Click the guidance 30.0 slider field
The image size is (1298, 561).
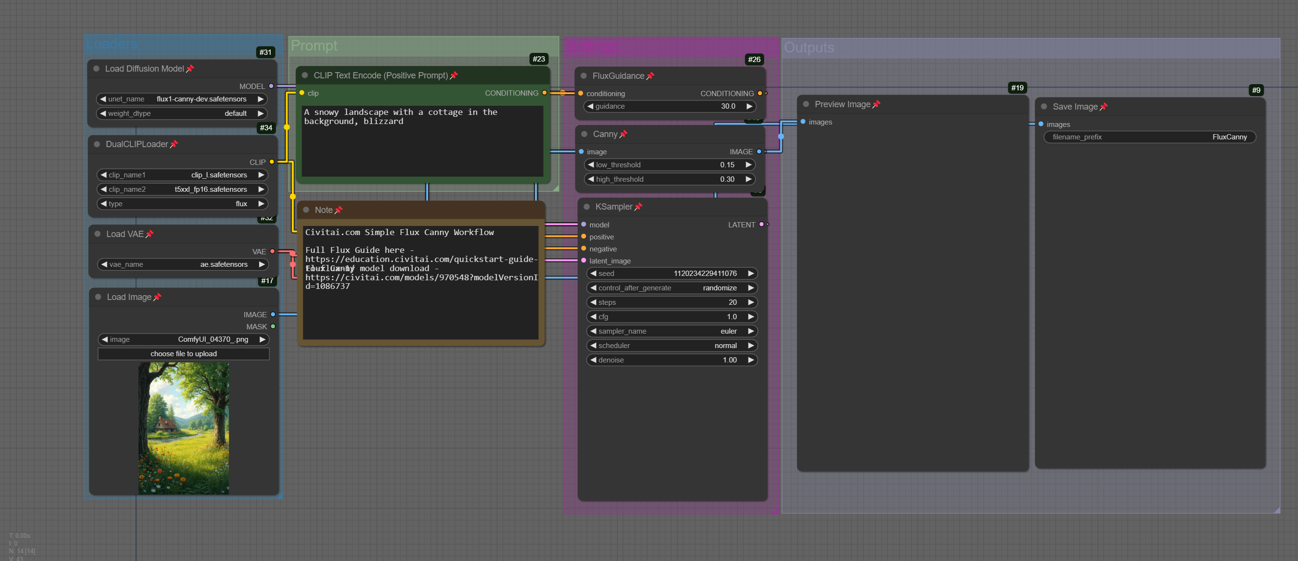(669, 106)
